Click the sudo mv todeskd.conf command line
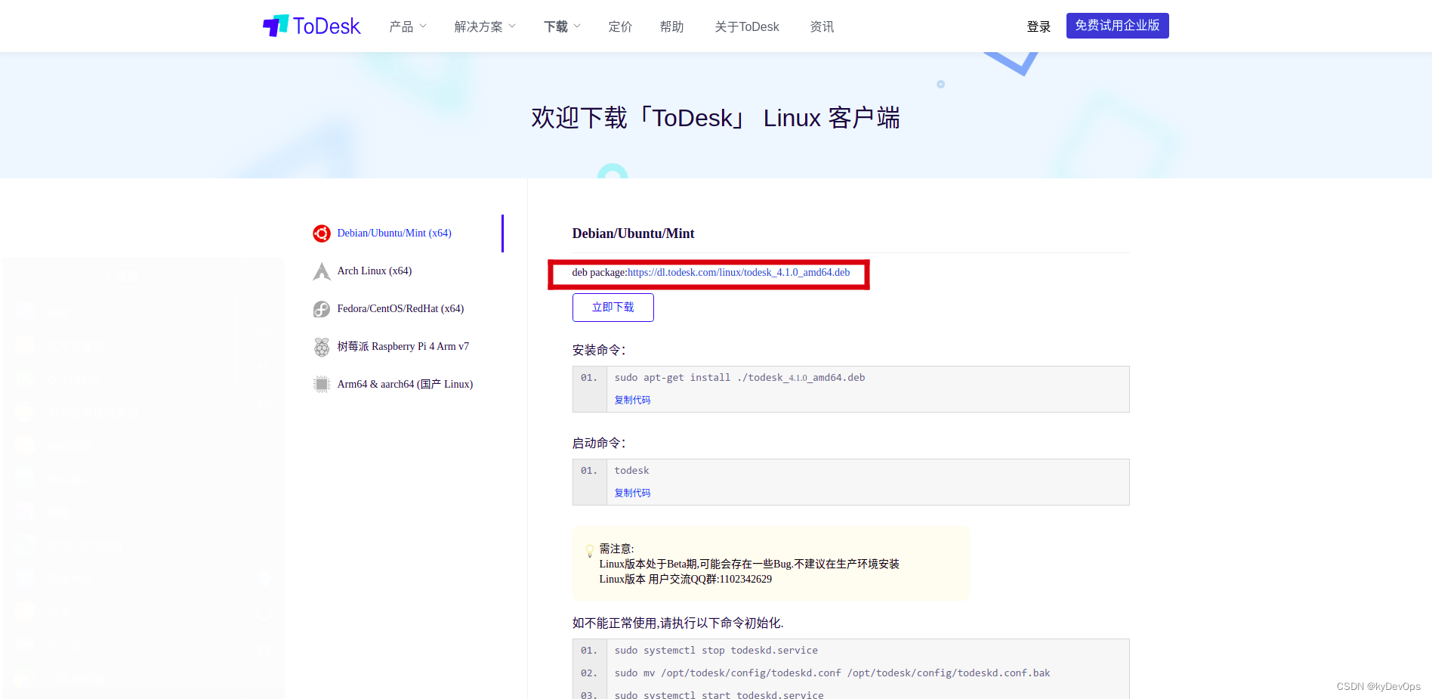Viewport: 1432px width, 699px height. [832, 673]
